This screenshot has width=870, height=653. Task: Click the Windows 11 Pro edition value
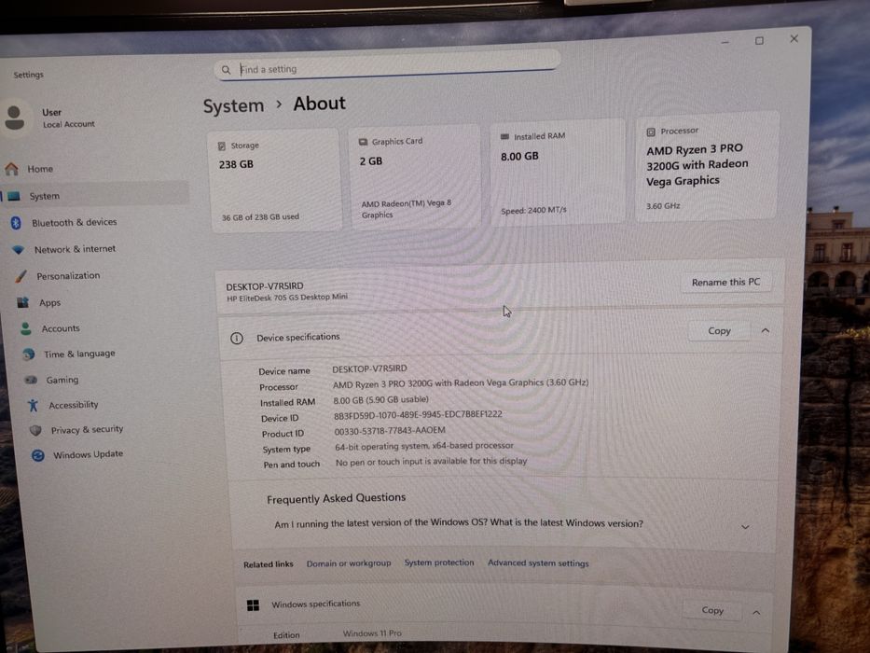coord(372,633)
